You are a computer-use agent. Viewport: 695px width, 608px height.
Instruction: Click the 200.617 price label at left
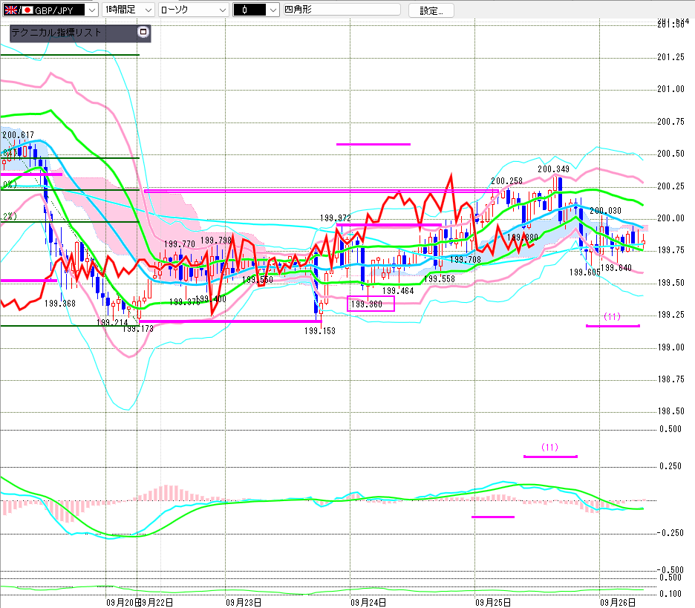[x=18, y=135]
